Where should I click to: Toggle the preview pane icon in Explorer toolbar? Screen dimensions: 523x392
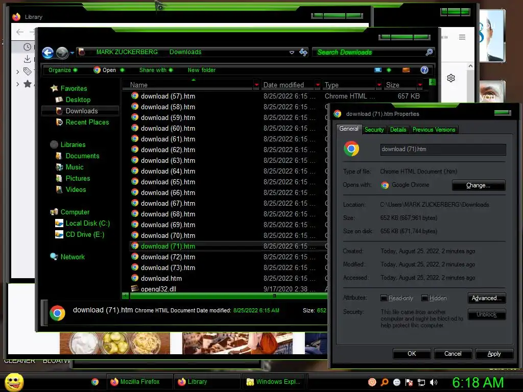406,69
